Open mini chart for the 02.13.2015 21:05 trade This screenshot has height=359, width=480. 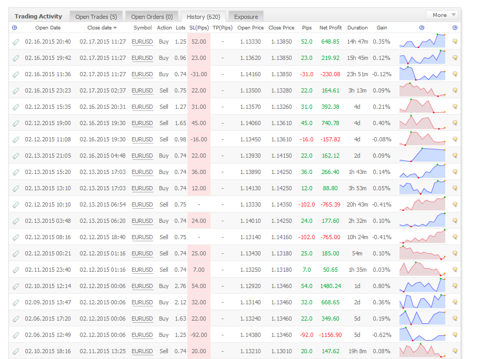click(x=422, y=156)
